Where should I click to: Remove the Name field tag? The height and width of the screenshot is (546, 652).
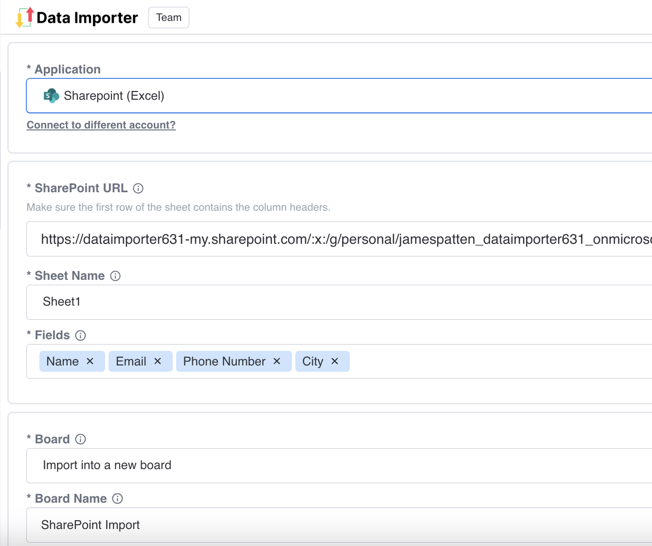(90, 361)
